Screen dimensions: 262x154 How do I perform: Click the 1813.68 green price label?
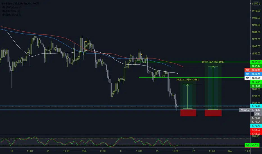[256, 86]
